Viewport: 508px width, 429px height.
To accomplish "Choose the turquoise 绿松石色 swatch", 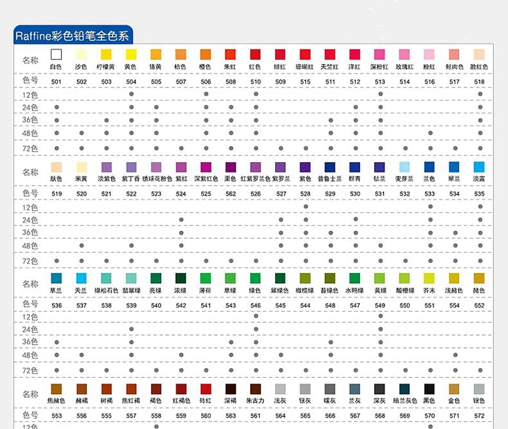I will pos(106,278).
